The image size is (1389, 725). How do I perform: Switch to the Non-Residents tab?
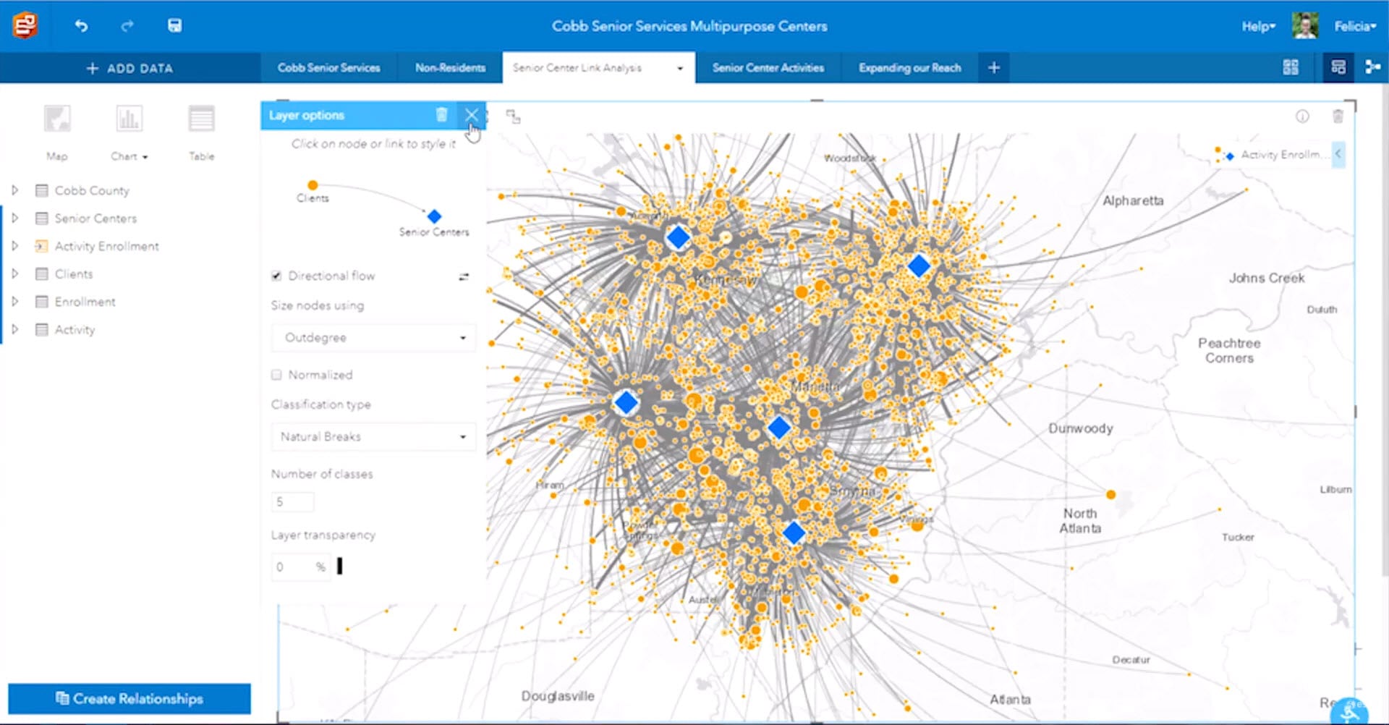[x=450, y=67]
